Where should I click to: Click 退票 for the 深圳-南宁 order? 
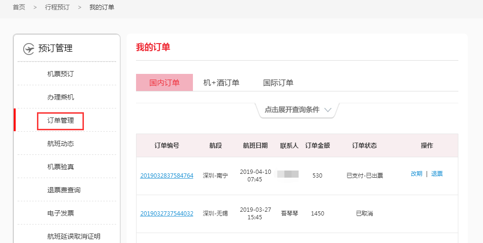[437, 174]
